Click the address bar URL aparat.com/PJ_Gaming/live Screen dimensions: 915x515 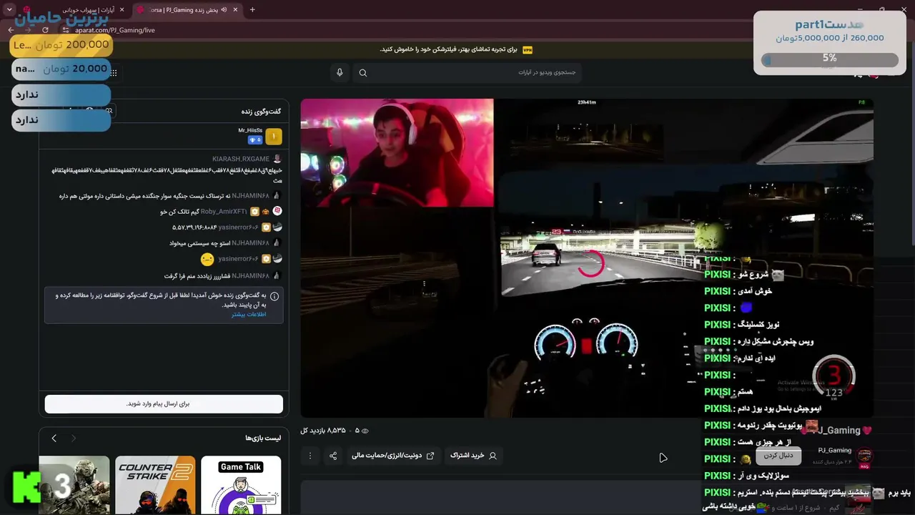(x=115, y=30)
